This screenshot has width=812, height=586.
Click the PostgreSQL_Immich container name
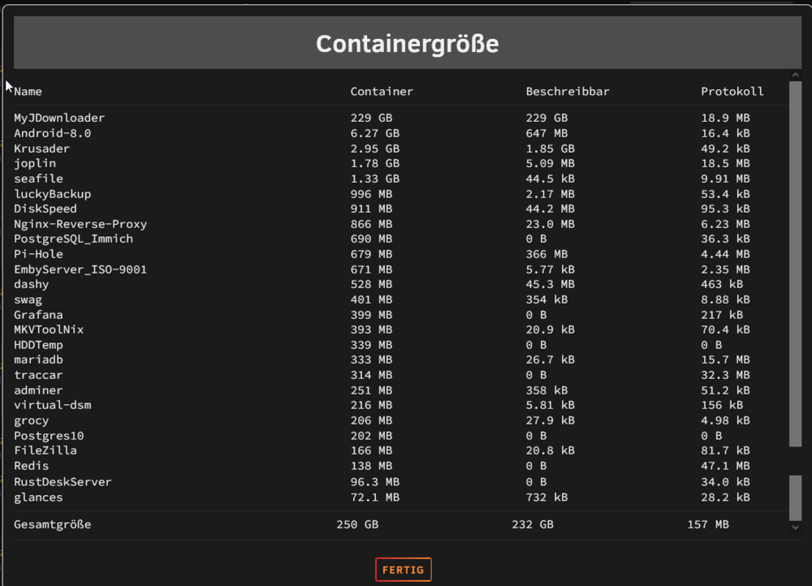[x=74, y=239]
